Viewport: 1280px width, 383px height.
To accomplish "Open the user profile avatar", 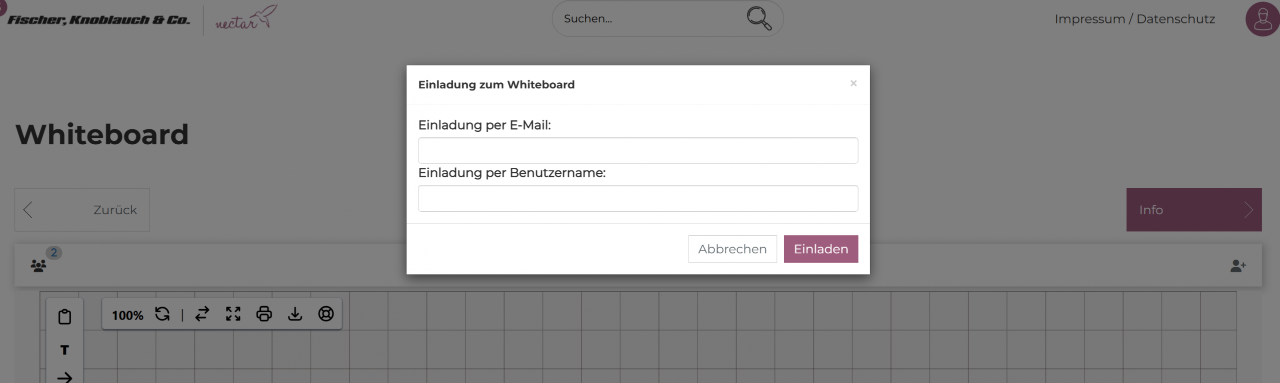I will click(1262, 19).
